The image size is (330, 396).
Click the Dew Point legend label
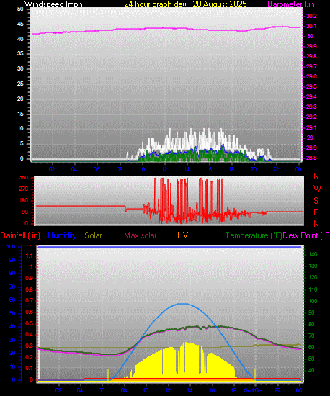pyautogui.click(x=306, y=235)
